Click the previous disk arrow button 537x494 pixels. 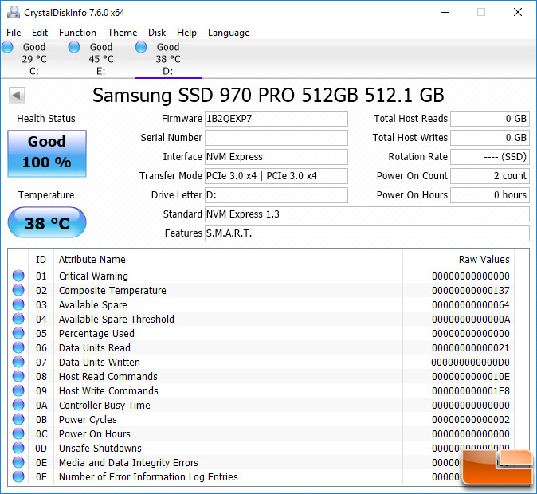tap(17, 95)
